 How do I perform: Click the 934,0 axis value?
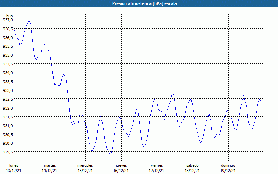[x=8, y=73]
